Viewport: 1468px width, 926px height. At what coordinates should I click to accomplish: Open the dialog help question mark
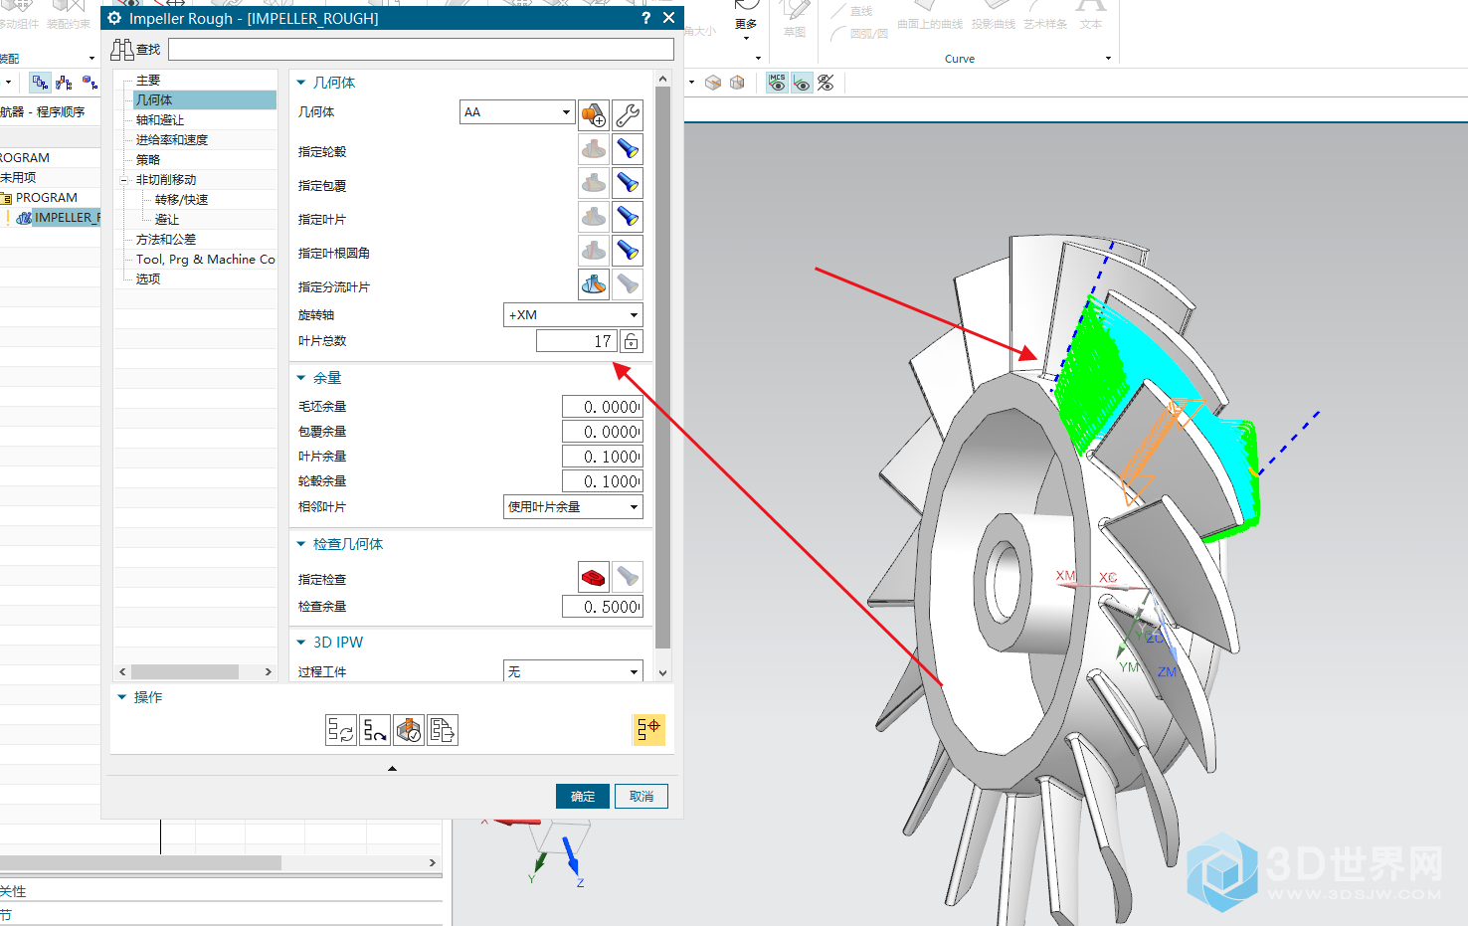(646, 18)
